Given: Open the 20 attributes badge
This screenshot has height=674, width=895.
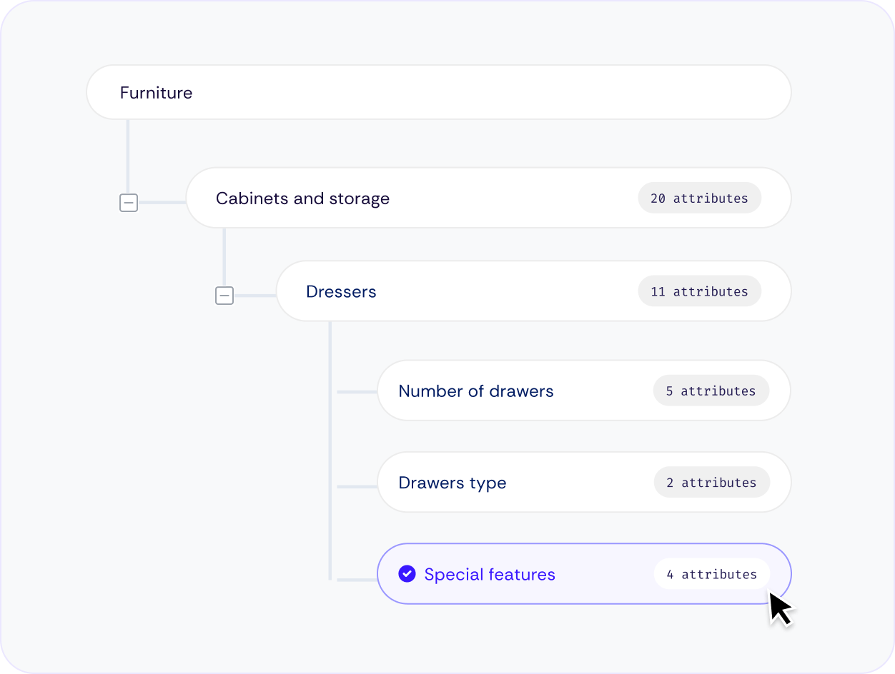Looking at the screenshot, I should tap(699, 198).
